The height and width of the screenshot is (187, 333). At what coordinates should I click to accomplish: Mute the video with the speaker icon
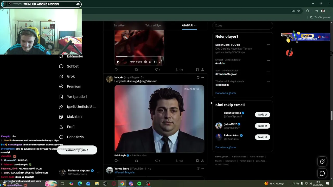pyautogui.click(x=145, y=62)
